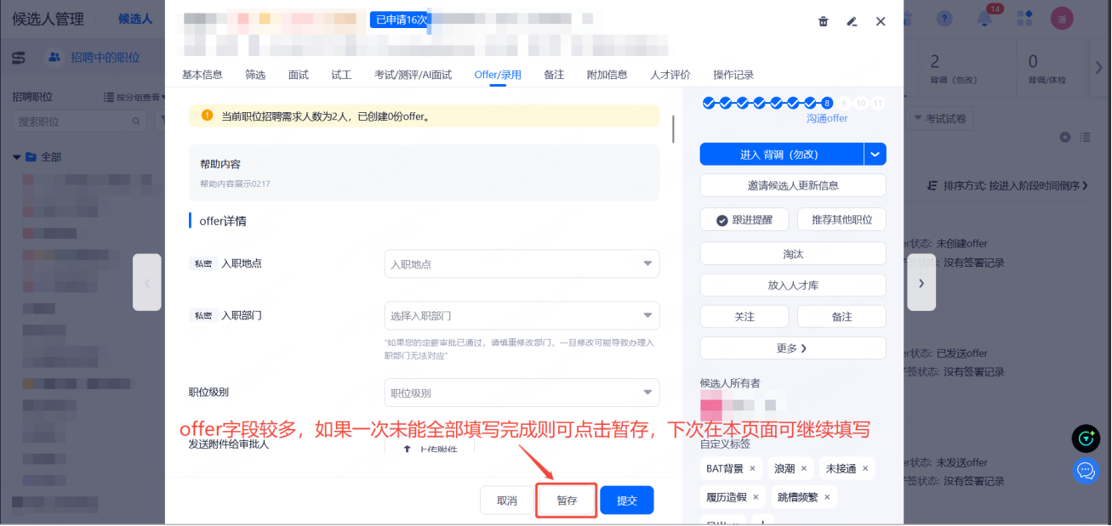Expand the 选择入职部门 dropdown
This screenshot has height=526, width=1112.
click(x=522, y=315)
